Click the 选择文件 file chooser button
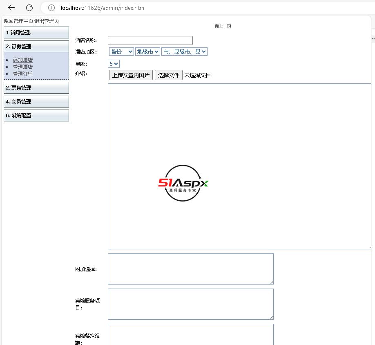 [x=169, y=75]
